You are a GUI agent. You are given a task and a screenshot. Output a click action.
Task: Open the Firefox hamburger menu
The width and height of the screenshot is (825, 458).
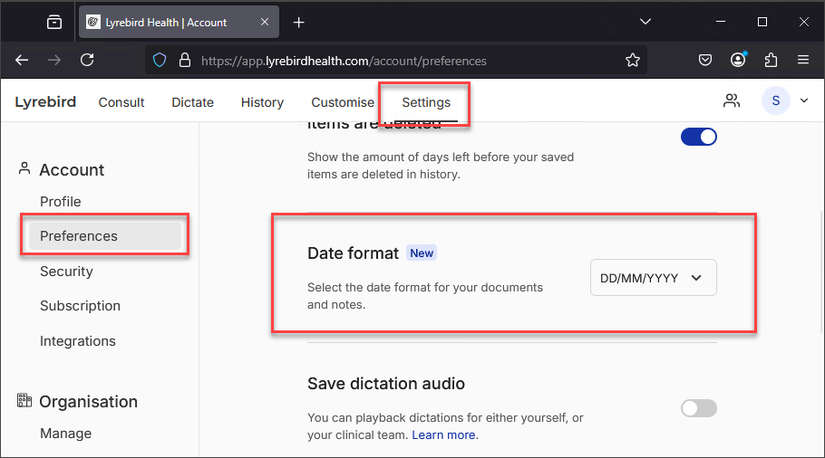[x=803, y=60]
